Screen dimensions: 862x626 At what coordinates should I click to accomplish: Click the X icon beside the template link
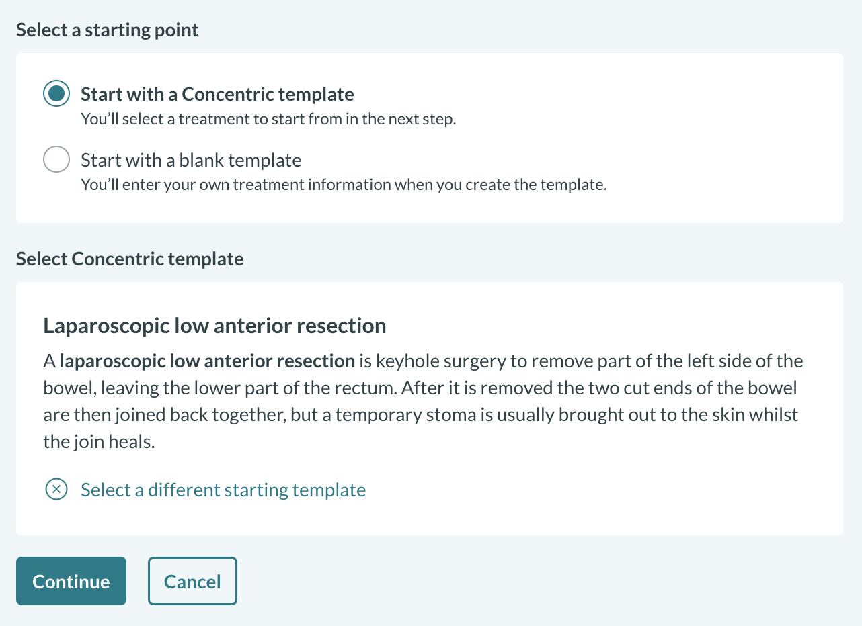56,490
